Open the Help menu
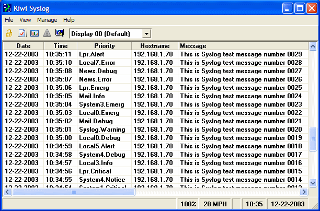This screenshot has height=211, width=320. (69, 20)
